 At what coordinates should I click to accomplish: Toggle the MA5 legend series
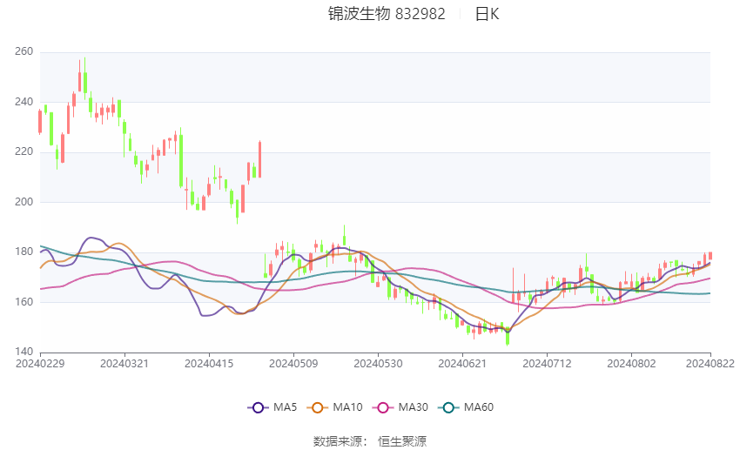click(x=272, y=407)
